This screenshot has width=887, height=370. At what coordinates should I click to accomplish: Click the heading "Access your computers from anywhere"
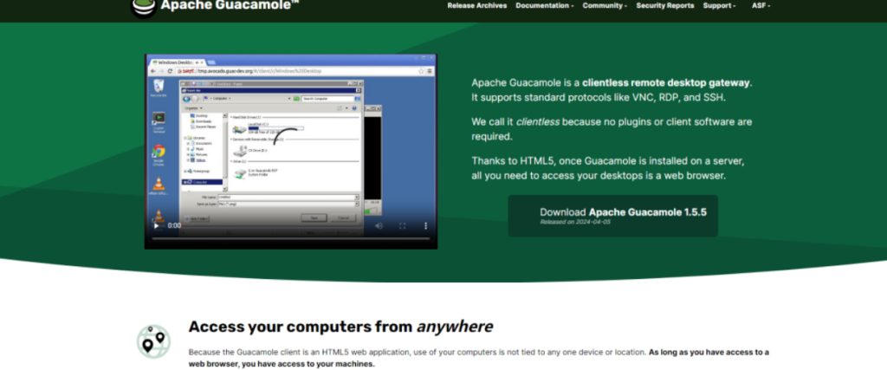pyautogui.click(x=340, y=327)
